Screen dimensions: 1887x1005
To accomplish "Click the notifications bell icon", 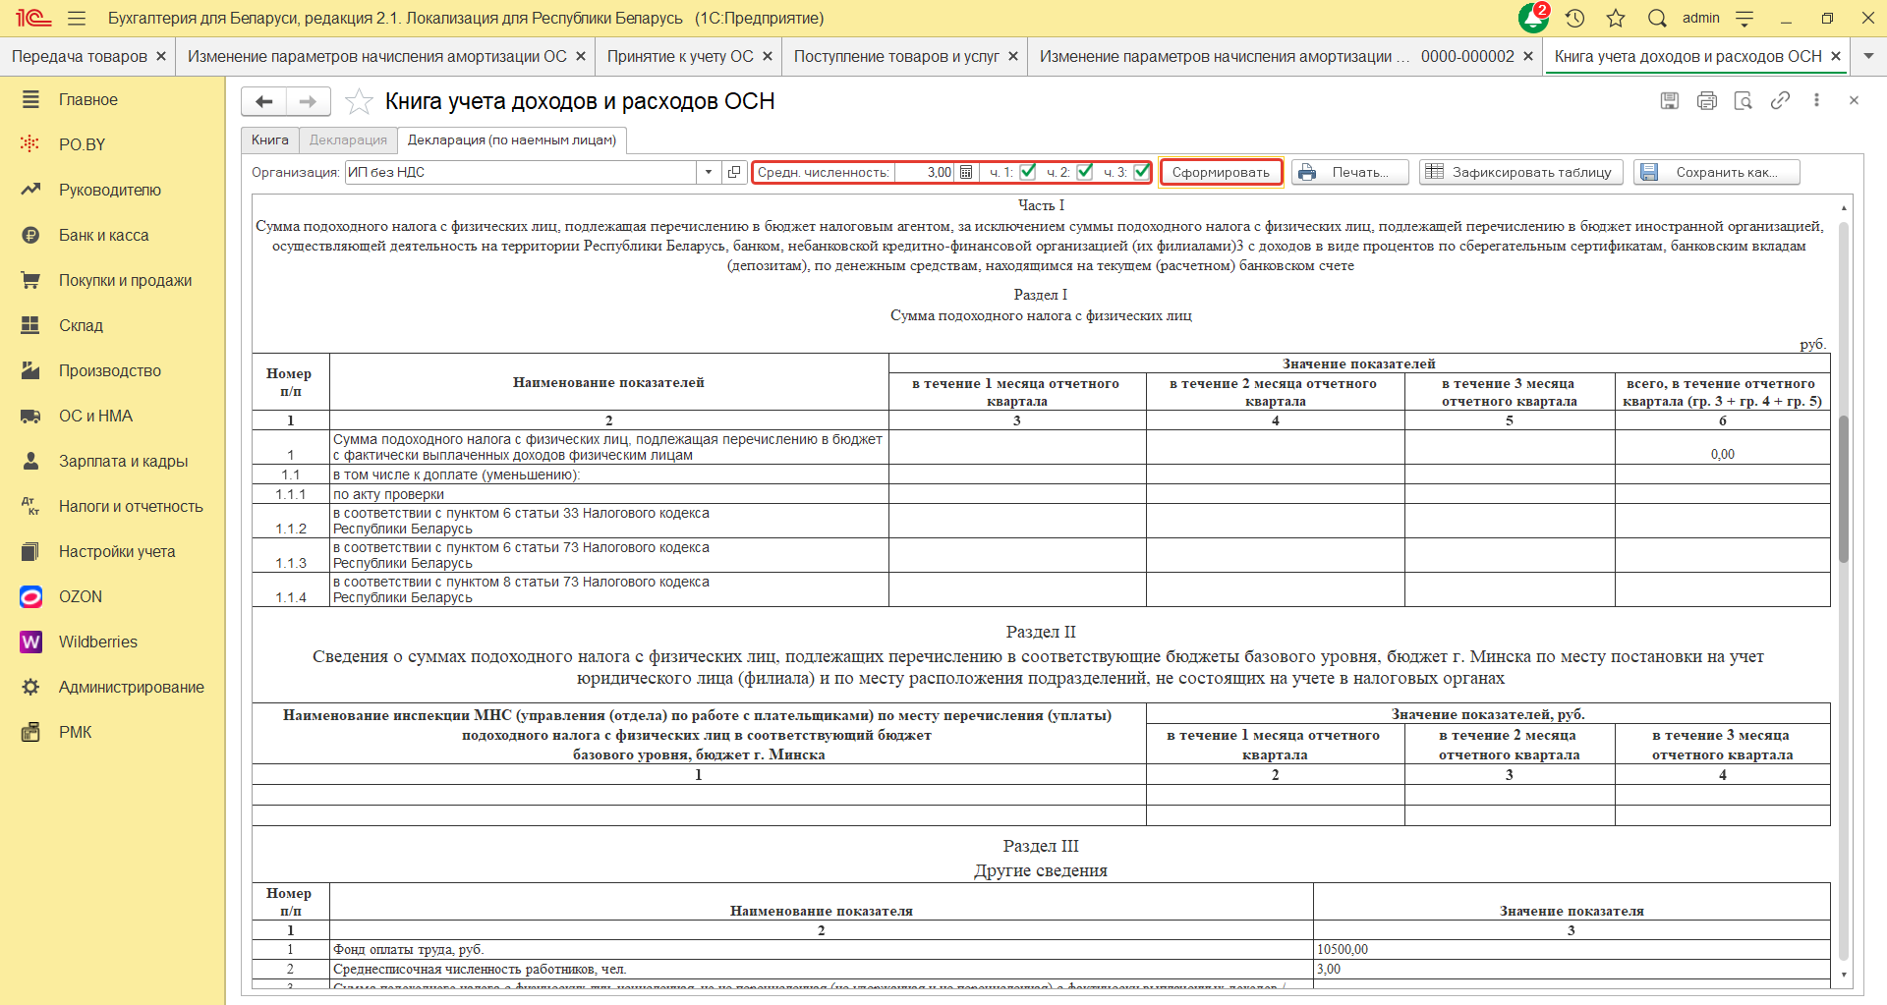I will pos(1532,18).
